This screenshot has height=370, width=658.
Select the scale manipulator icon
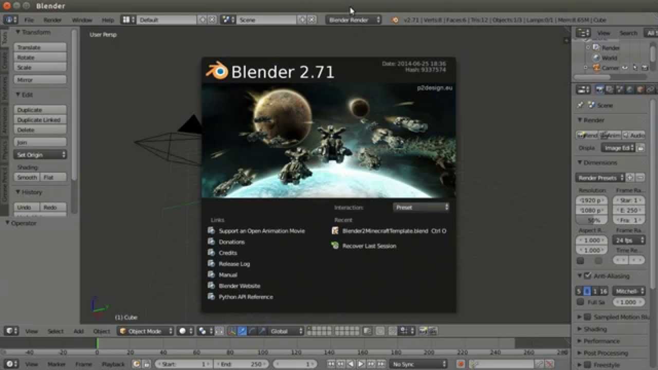(262, 331)
